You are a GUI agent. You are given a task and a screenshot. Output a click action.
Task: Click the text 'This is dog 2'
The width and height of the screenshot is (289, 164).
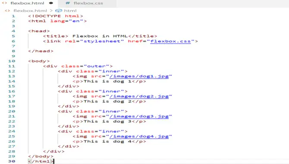(107, 101)
